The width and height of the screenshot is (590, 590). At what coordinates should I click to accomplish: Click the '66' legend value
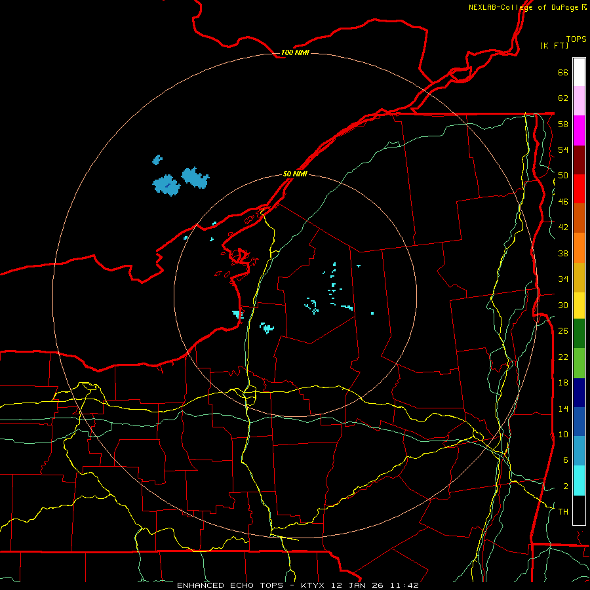click(563, 72)
